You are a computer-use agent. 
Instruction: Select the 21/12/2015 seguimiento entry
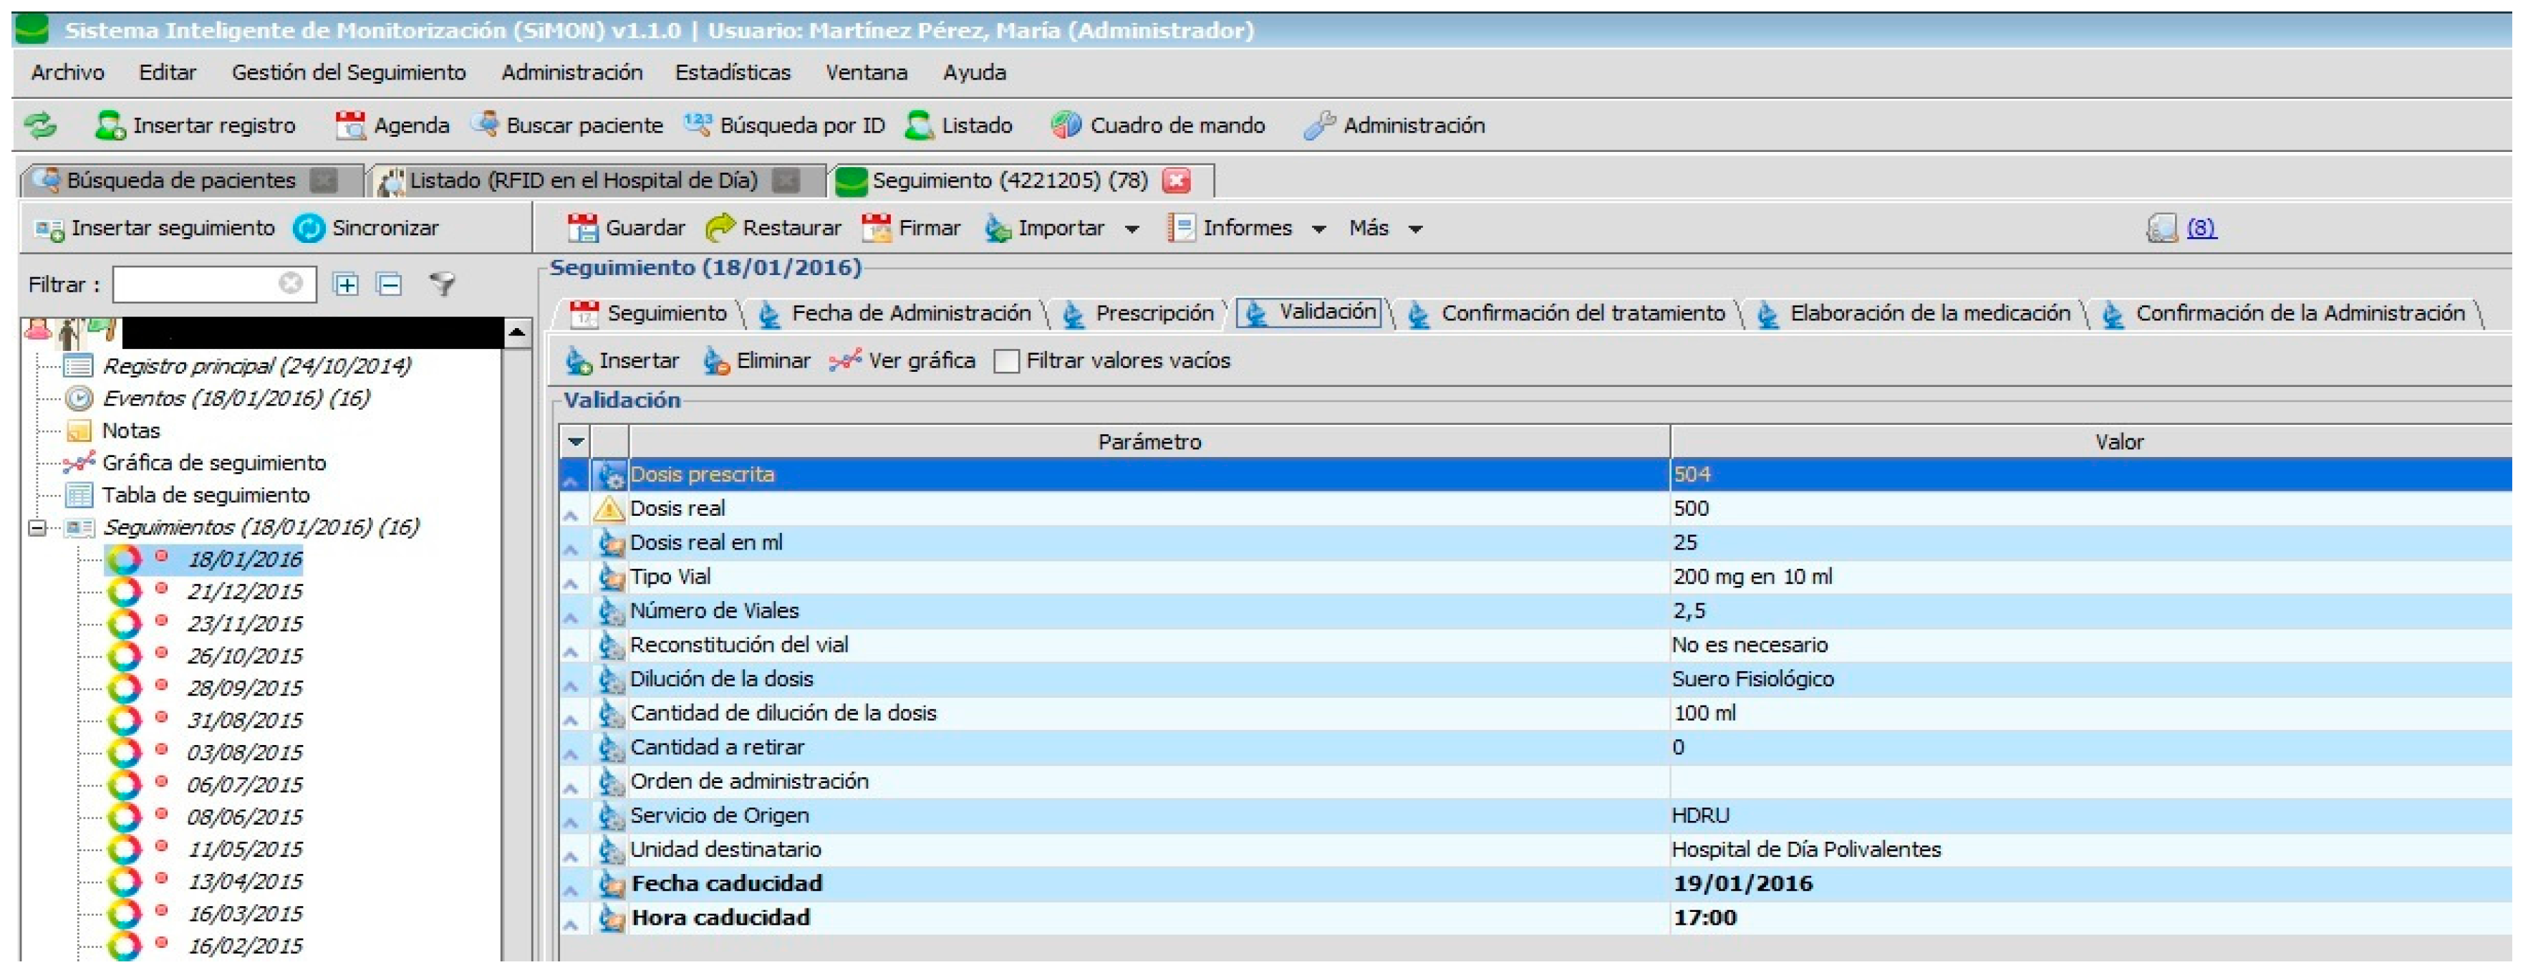tap(244, 592)
